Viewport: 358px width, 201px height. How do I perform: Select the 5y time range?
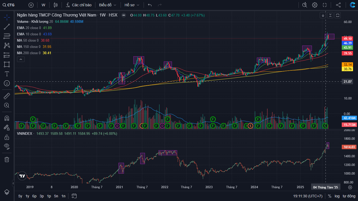[x=20, y=196]
